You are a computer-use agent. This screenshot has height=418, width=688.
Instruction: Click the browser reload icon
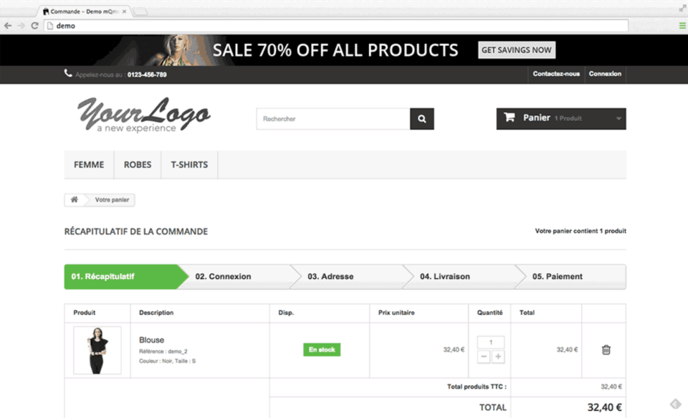click(34, 26)
